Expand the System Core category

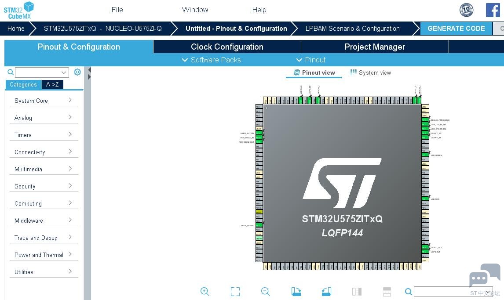click(x=44, y=101)
